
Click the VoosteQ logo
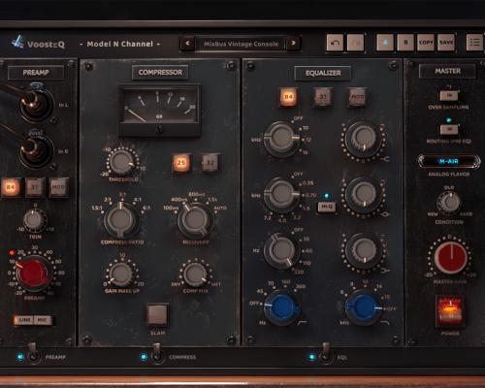pyautogui.click(x=38, y=43)
